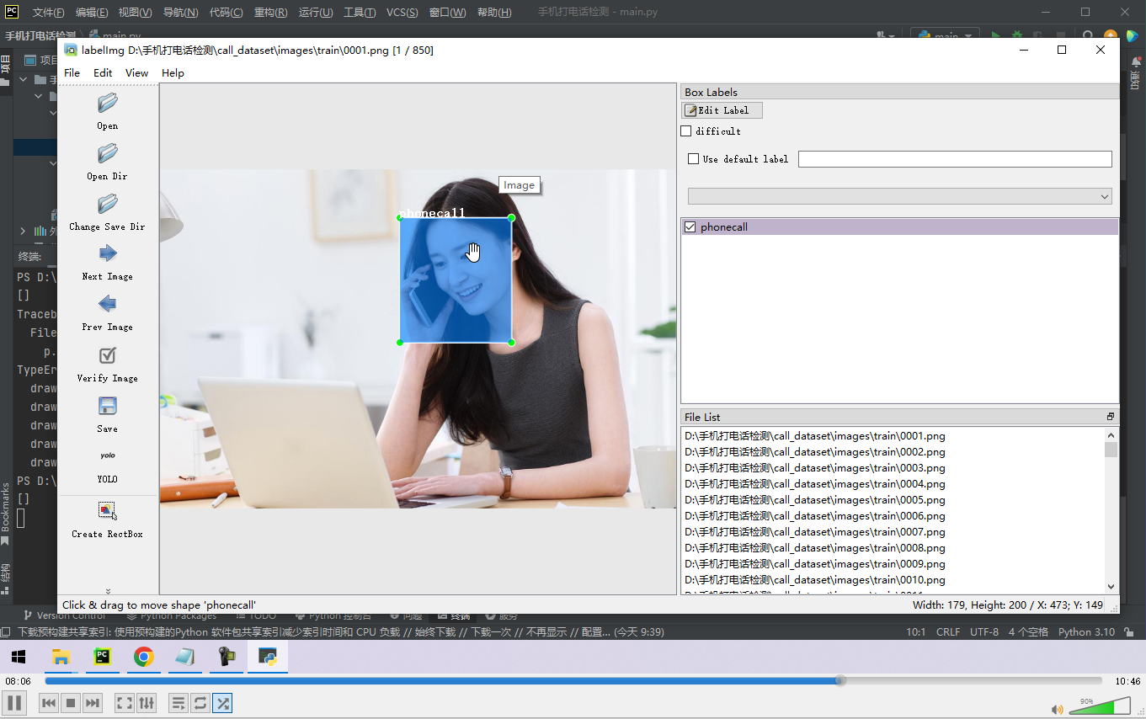This screenshot has height=719, width=1146.
Task: Select the Create RectBox tool
Action: 108,511
